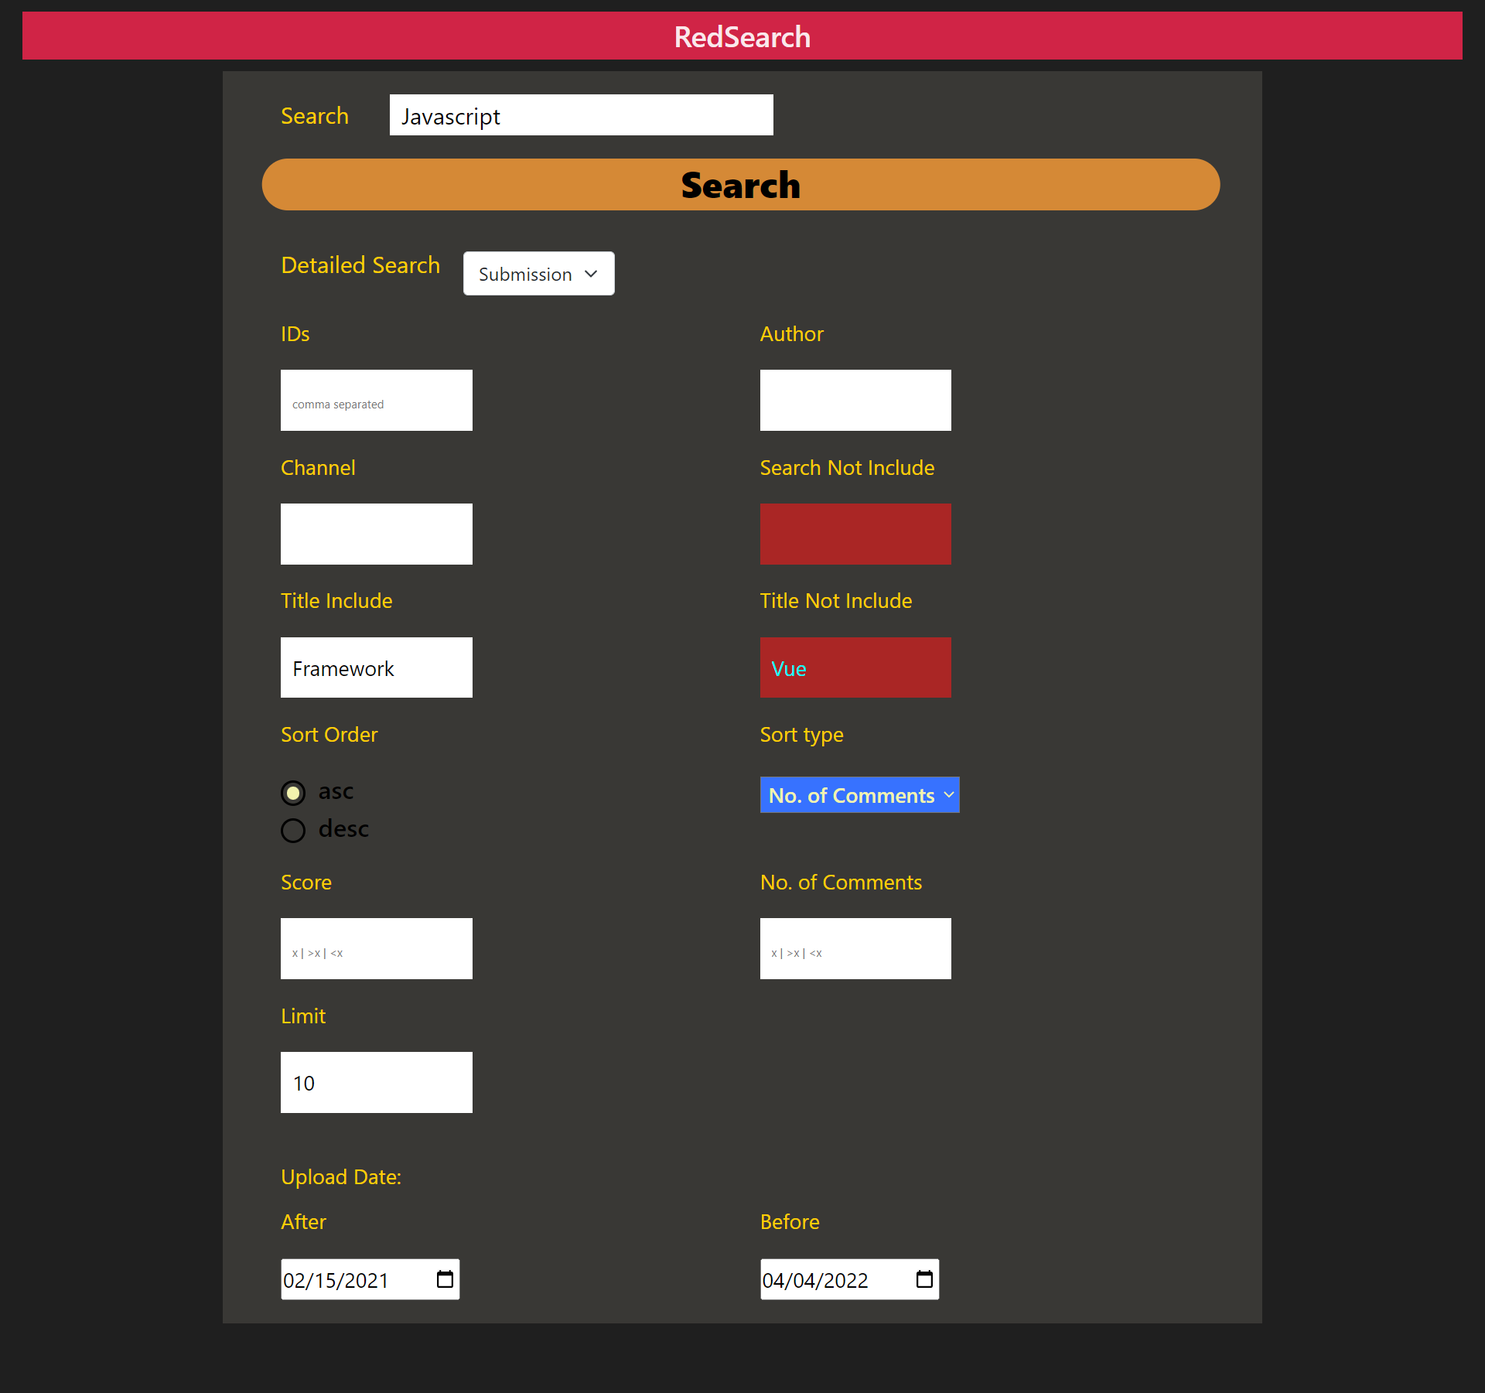Open the Submission detailed search dropdown

pyautogui.click(x=538, y=274)
